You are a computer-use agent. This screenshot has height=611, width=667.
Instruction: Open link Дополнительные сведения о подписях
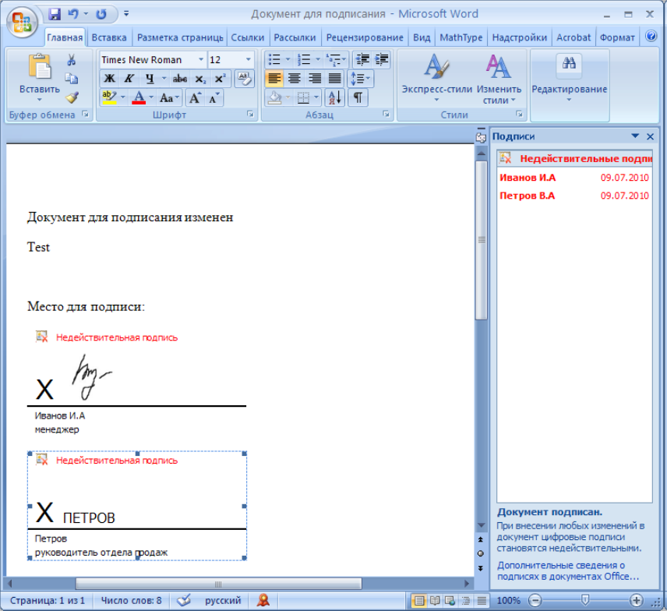(568, 571)
